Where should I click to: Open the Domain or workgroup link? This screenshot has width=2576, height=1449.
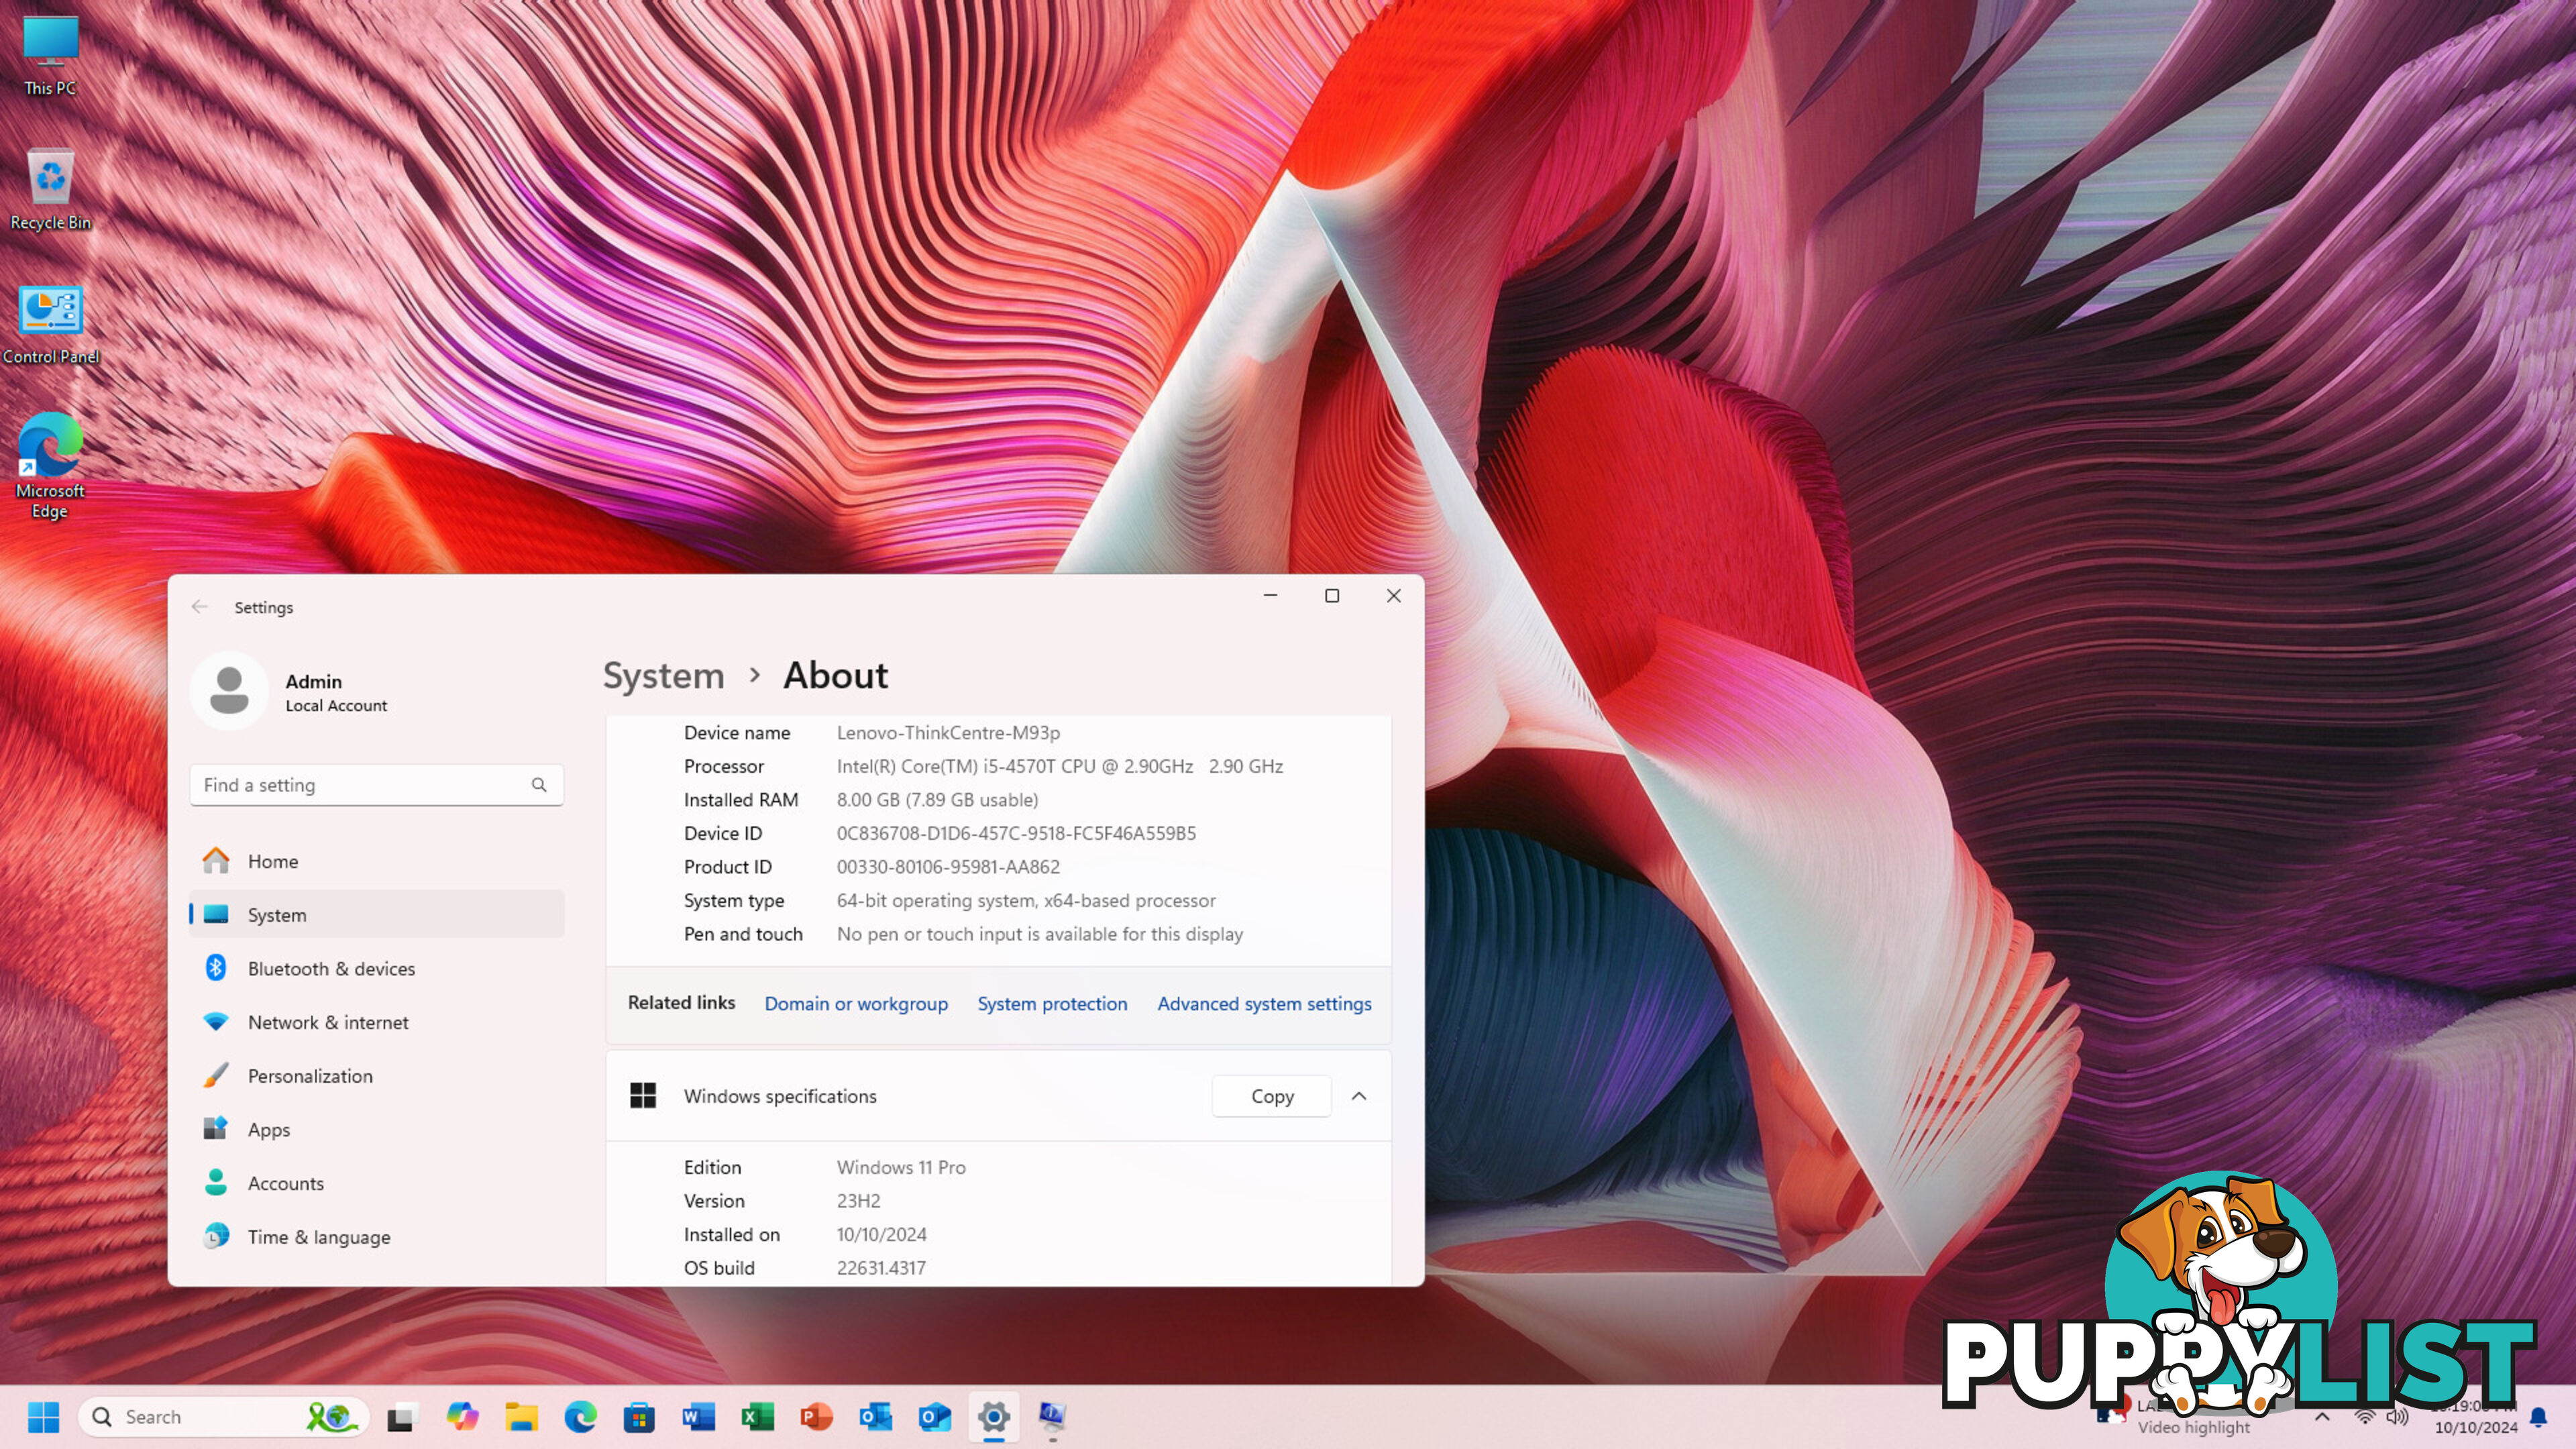(x=856, y=1004)
